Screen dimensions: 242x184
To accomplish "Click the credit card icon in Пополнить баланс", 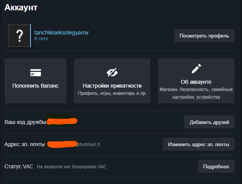I will pos(35,73).
